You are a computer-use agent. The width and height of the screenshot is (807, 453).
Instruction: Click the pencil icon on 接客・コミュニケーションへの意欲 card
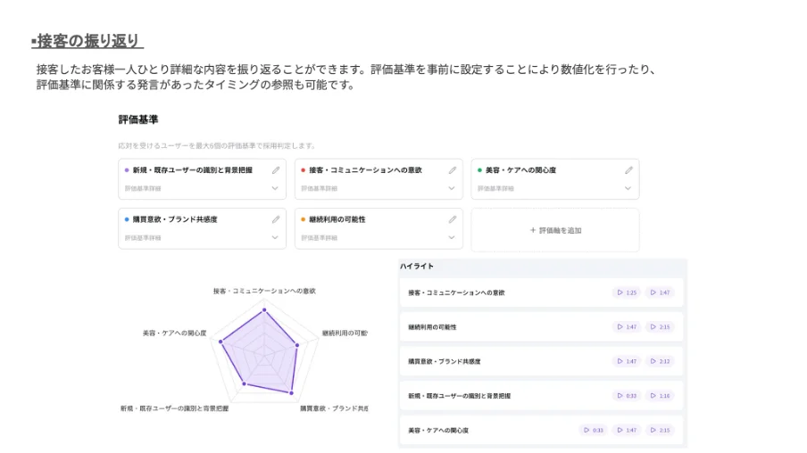pyautogui.click(x=453, y=170)
